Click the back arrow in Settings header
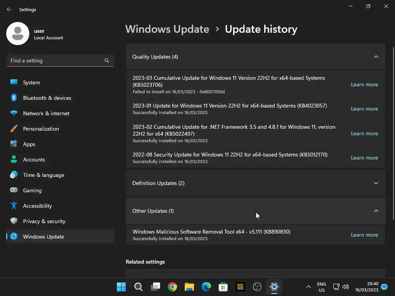This screenshot has height=296, width=395. (x=9, y=9)
